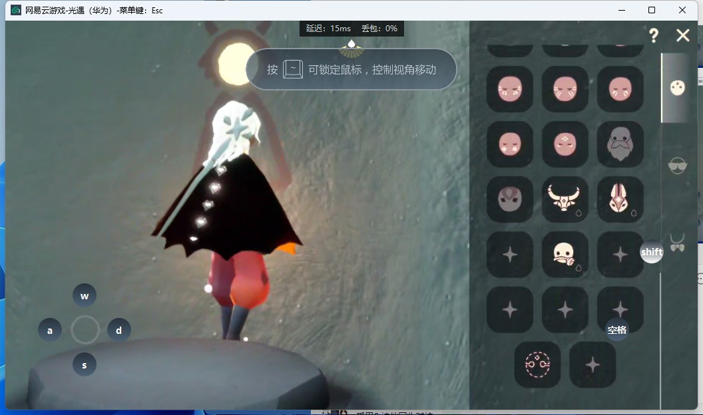Open the help question mark
This screenshot has width=703, height=415.
654,35
